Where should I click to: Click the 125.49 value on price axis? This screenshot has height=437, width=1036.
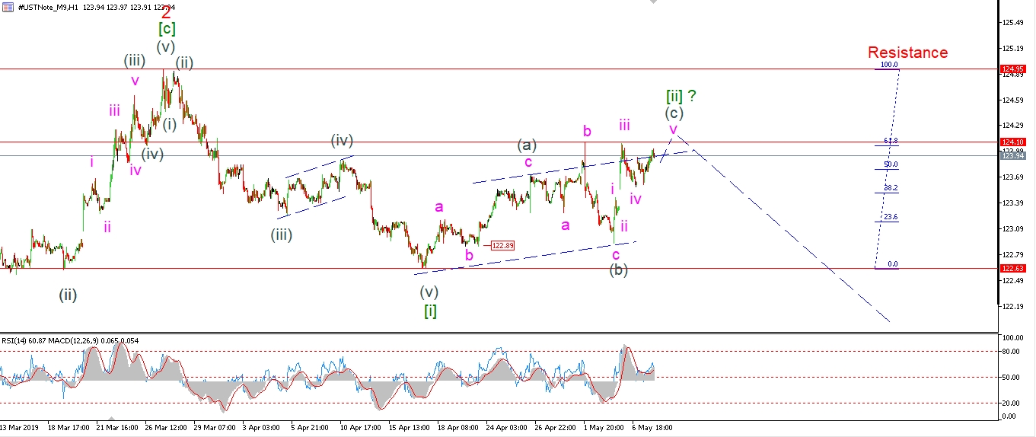(1014, 22)
